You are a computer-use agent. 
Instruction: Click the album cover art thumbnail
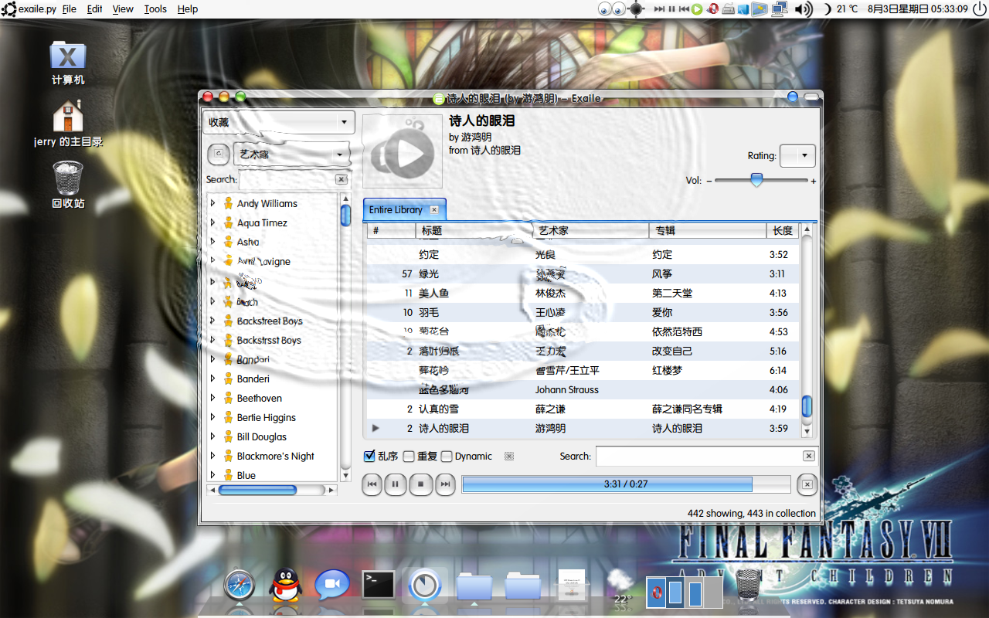pyautogui.click(x=403, y=151)
